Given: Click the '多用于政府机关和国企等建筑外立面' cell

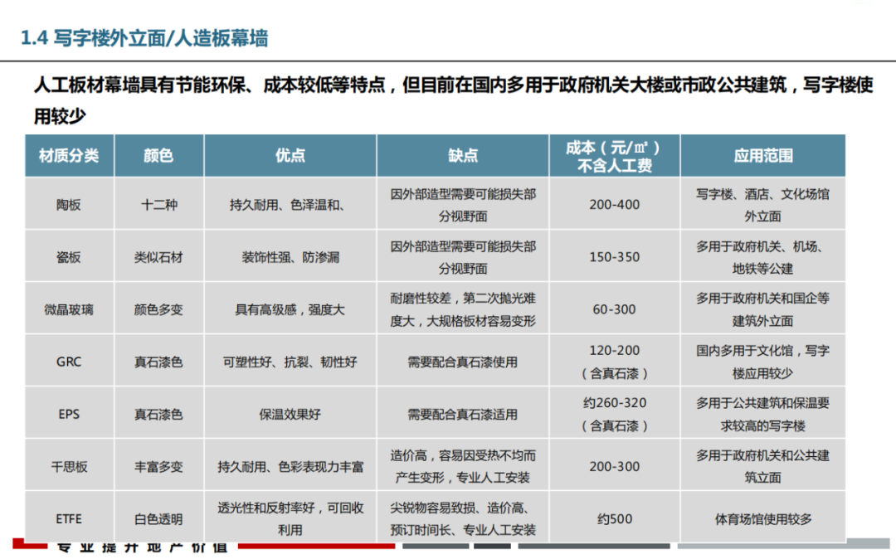Looking at the screenshot, I should [763, 309].
